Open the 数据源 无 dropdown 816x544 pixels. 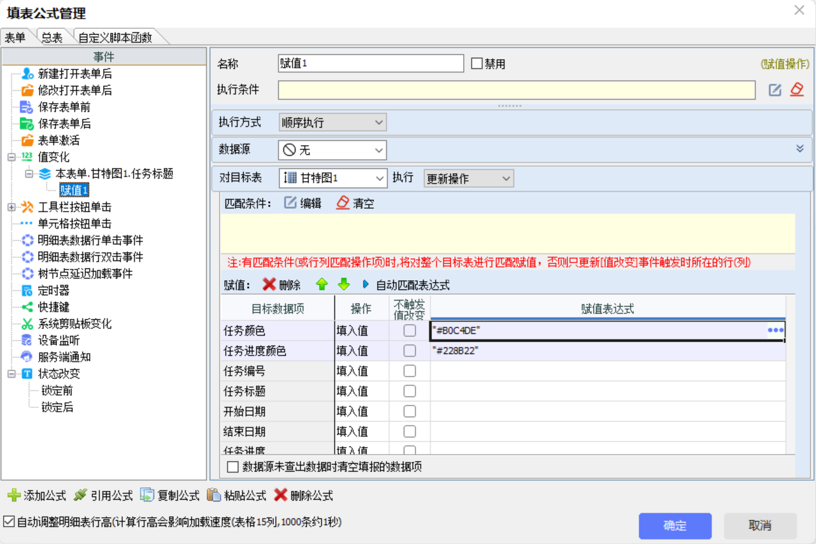tap(332, 150)
